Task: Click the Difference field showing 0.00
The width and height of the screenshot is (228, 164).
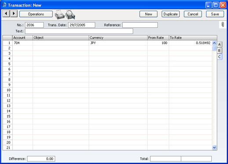Action: pyautogui.click(x=41, y=159)
